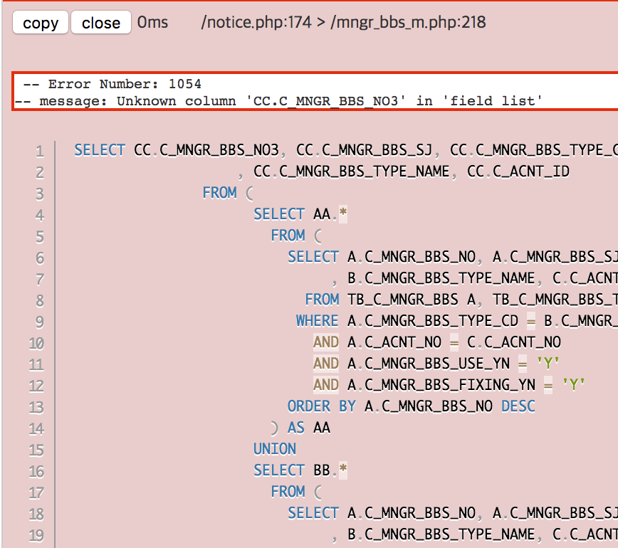Click CC.C_MNGR_BBS_NO3 in the SELECT line
The width and height of the screenshot is (618, 548).
(210, 150)
